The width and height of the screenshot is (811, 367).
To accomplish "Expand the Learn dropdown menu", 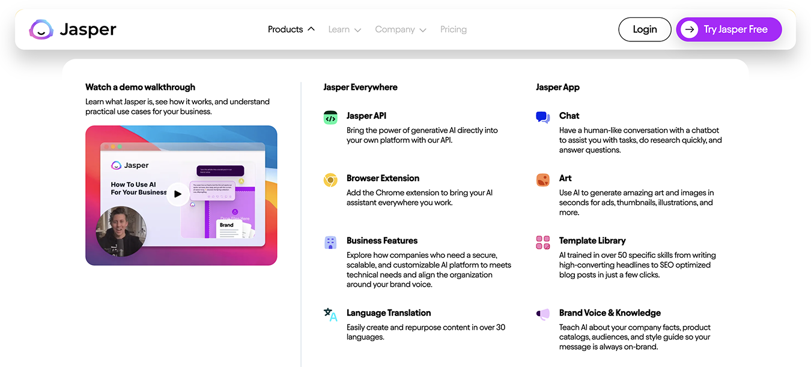I will tap(344, 29).
